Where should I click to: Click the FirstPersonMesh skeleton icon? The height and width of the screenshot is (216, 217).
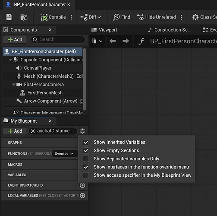(22, 93)
